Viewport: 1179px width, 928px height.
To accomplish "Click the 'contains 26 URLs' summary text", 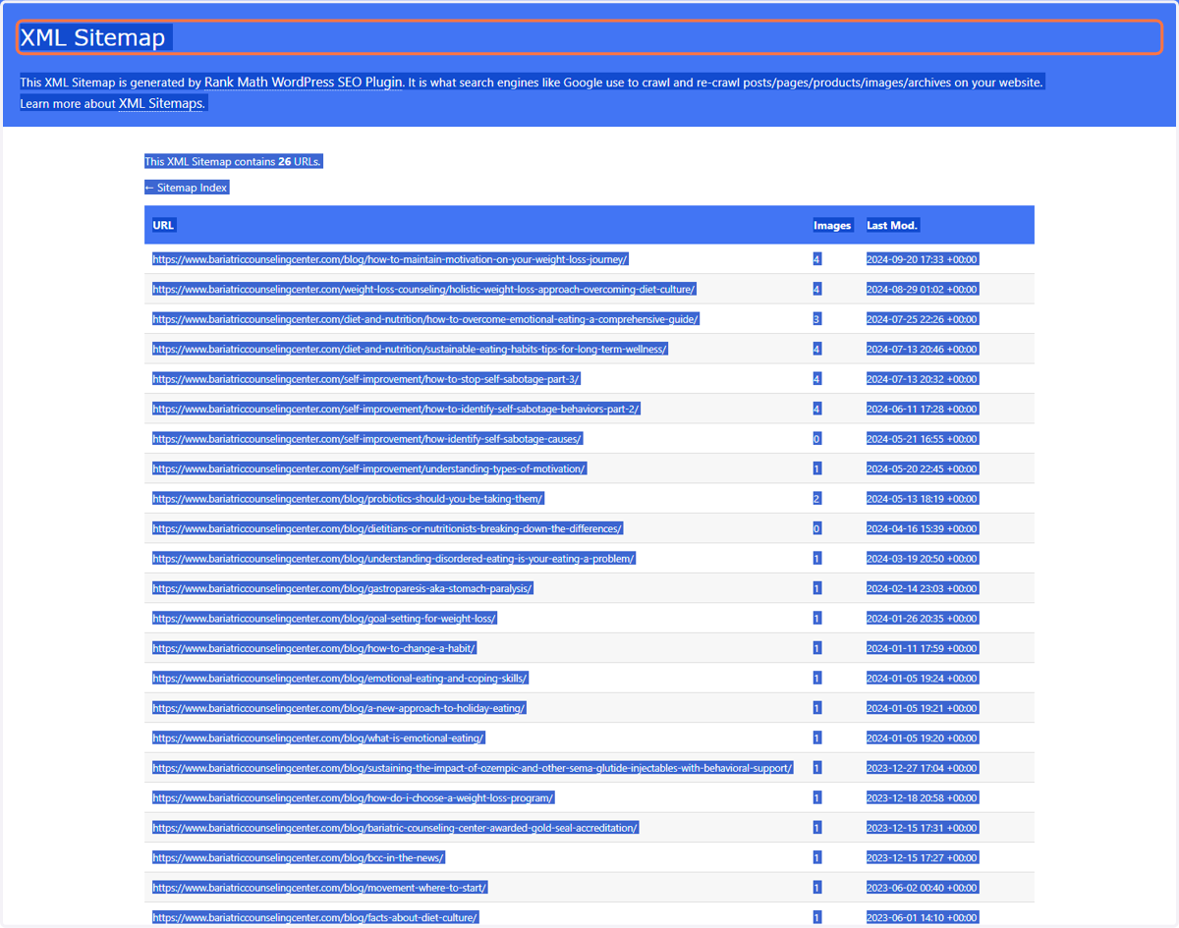I will (234, 162).
